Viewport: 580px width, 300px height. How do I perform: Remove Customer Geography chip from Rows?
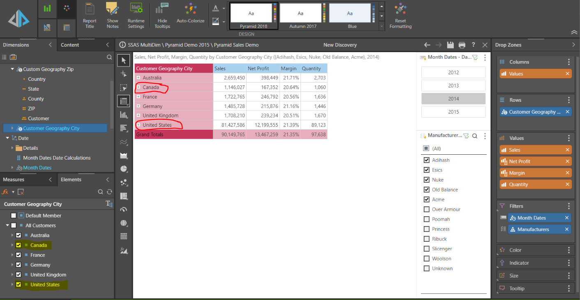pyautogui.click(x=567, y=112)
